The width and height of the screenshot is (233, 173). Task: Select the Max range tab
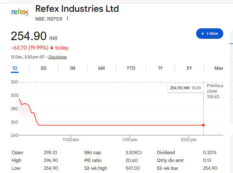(219, 68)
